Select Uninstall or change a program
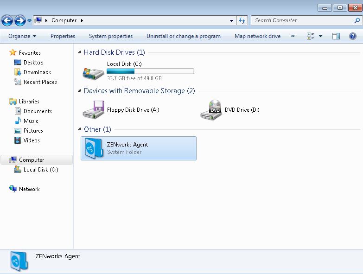This screenshot has width=363, height=274. pos(183,36)
